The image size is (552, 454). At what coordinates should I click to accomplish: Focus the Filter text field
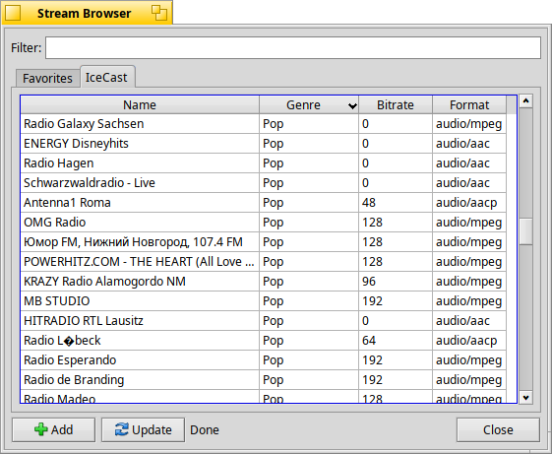[293, 47]
